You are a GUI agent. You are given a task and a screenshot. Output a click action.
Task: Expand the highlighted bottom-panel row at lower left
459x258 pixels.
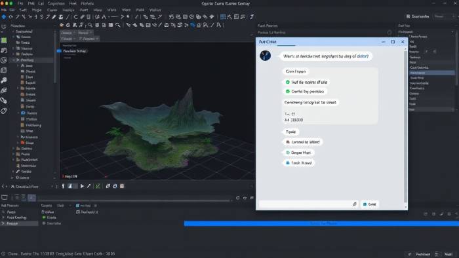coord(3,223)
